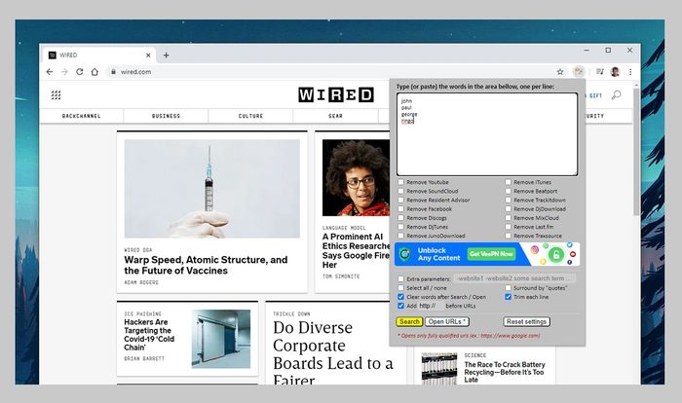Click the Get VeePN Now banner button
The image size is (682, 403).
coord(492,254)
